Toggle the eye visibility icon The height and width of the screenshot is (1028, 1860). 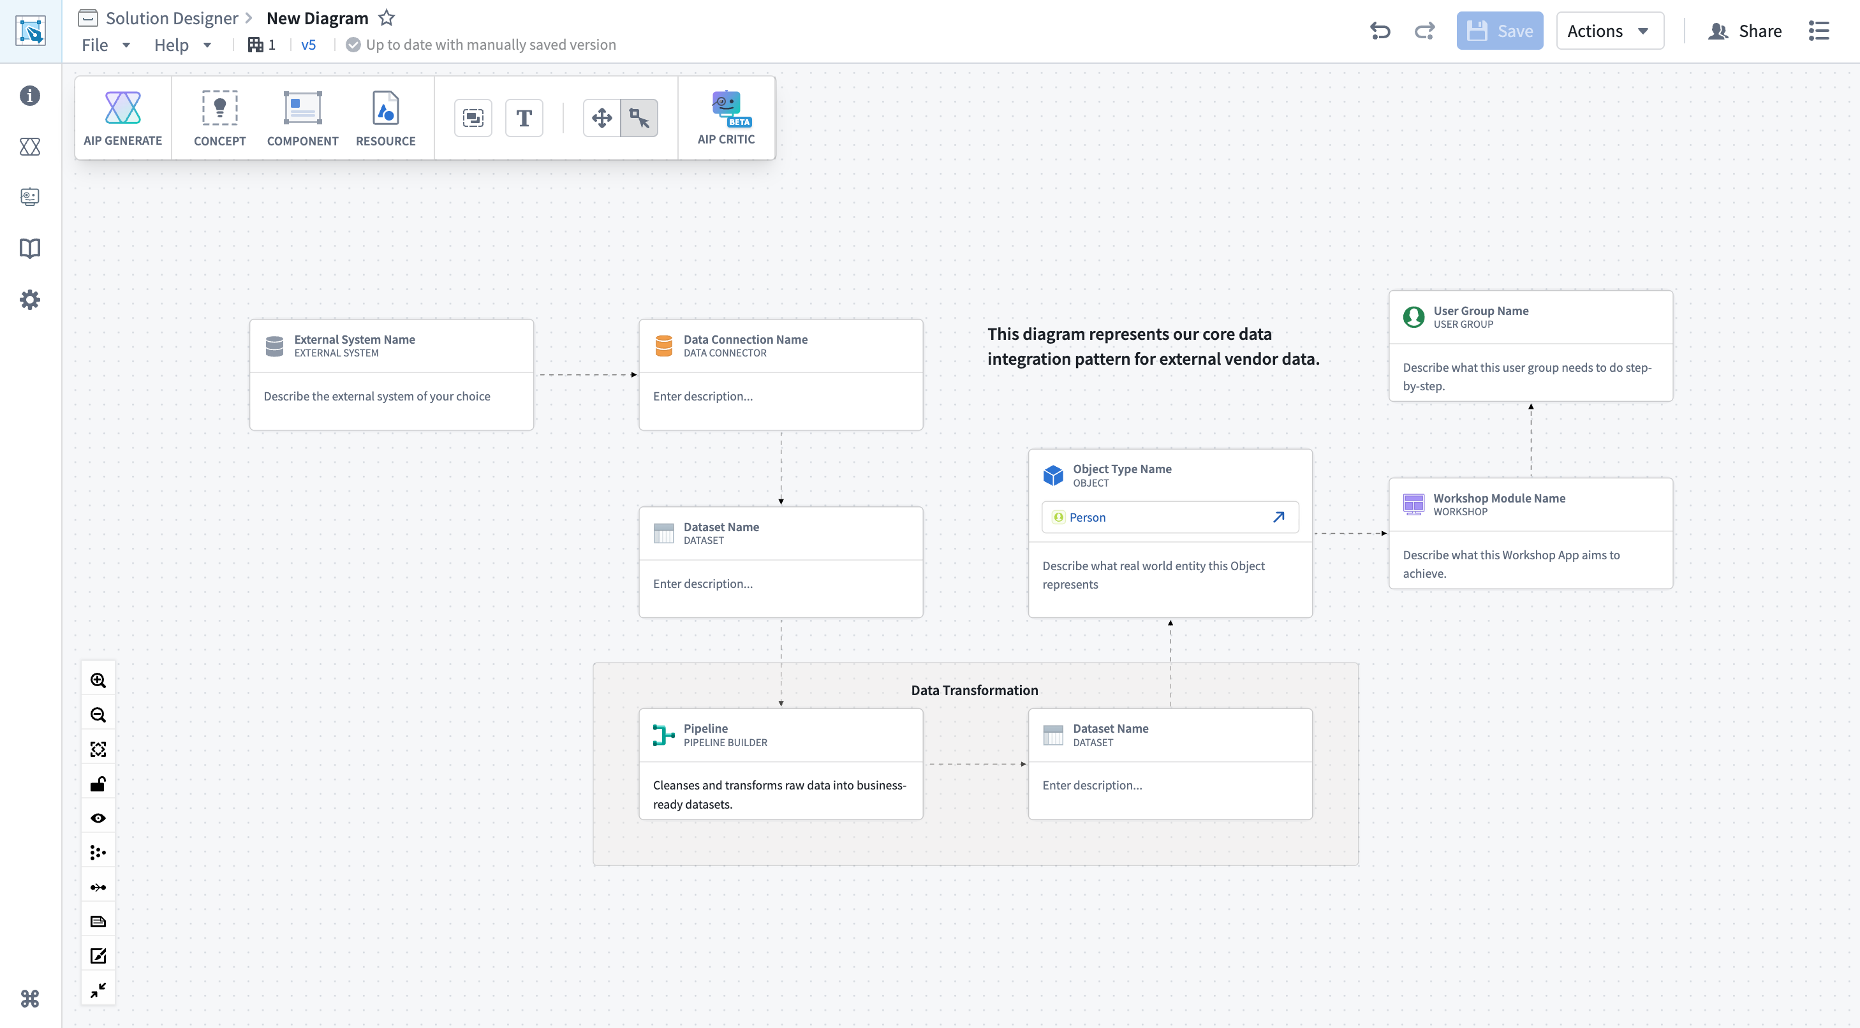(98, 818)
